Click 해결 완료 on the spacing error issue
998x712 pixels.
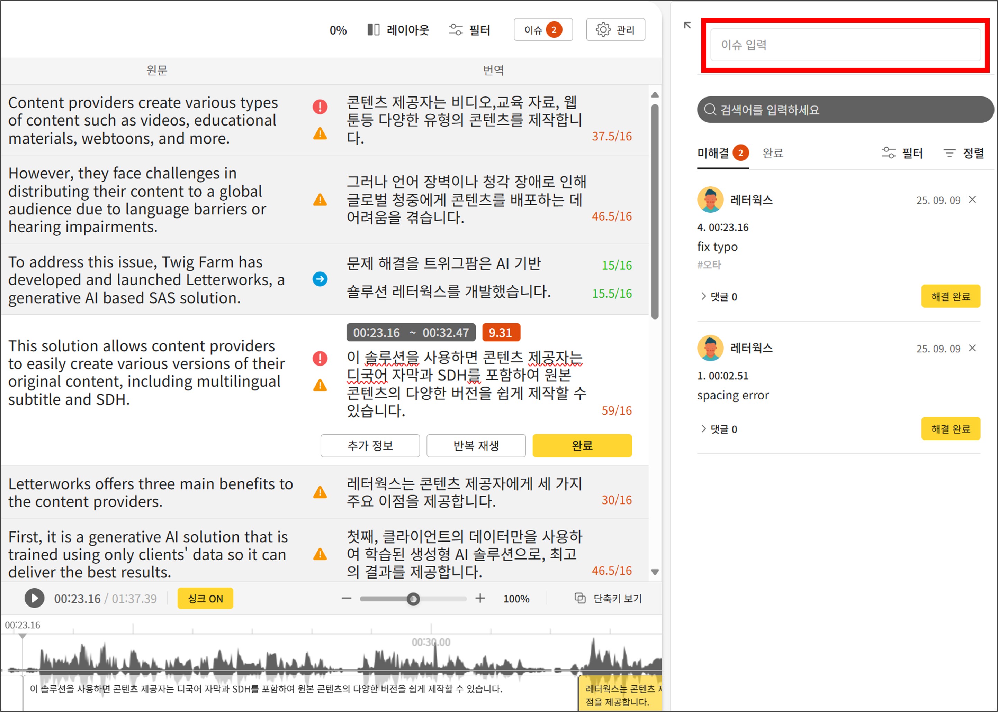tap(950, 429)
